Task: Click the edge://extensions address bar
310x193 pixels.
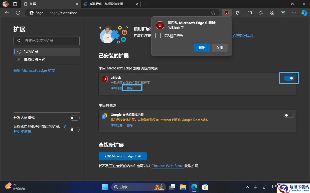Action: [122, 13]
